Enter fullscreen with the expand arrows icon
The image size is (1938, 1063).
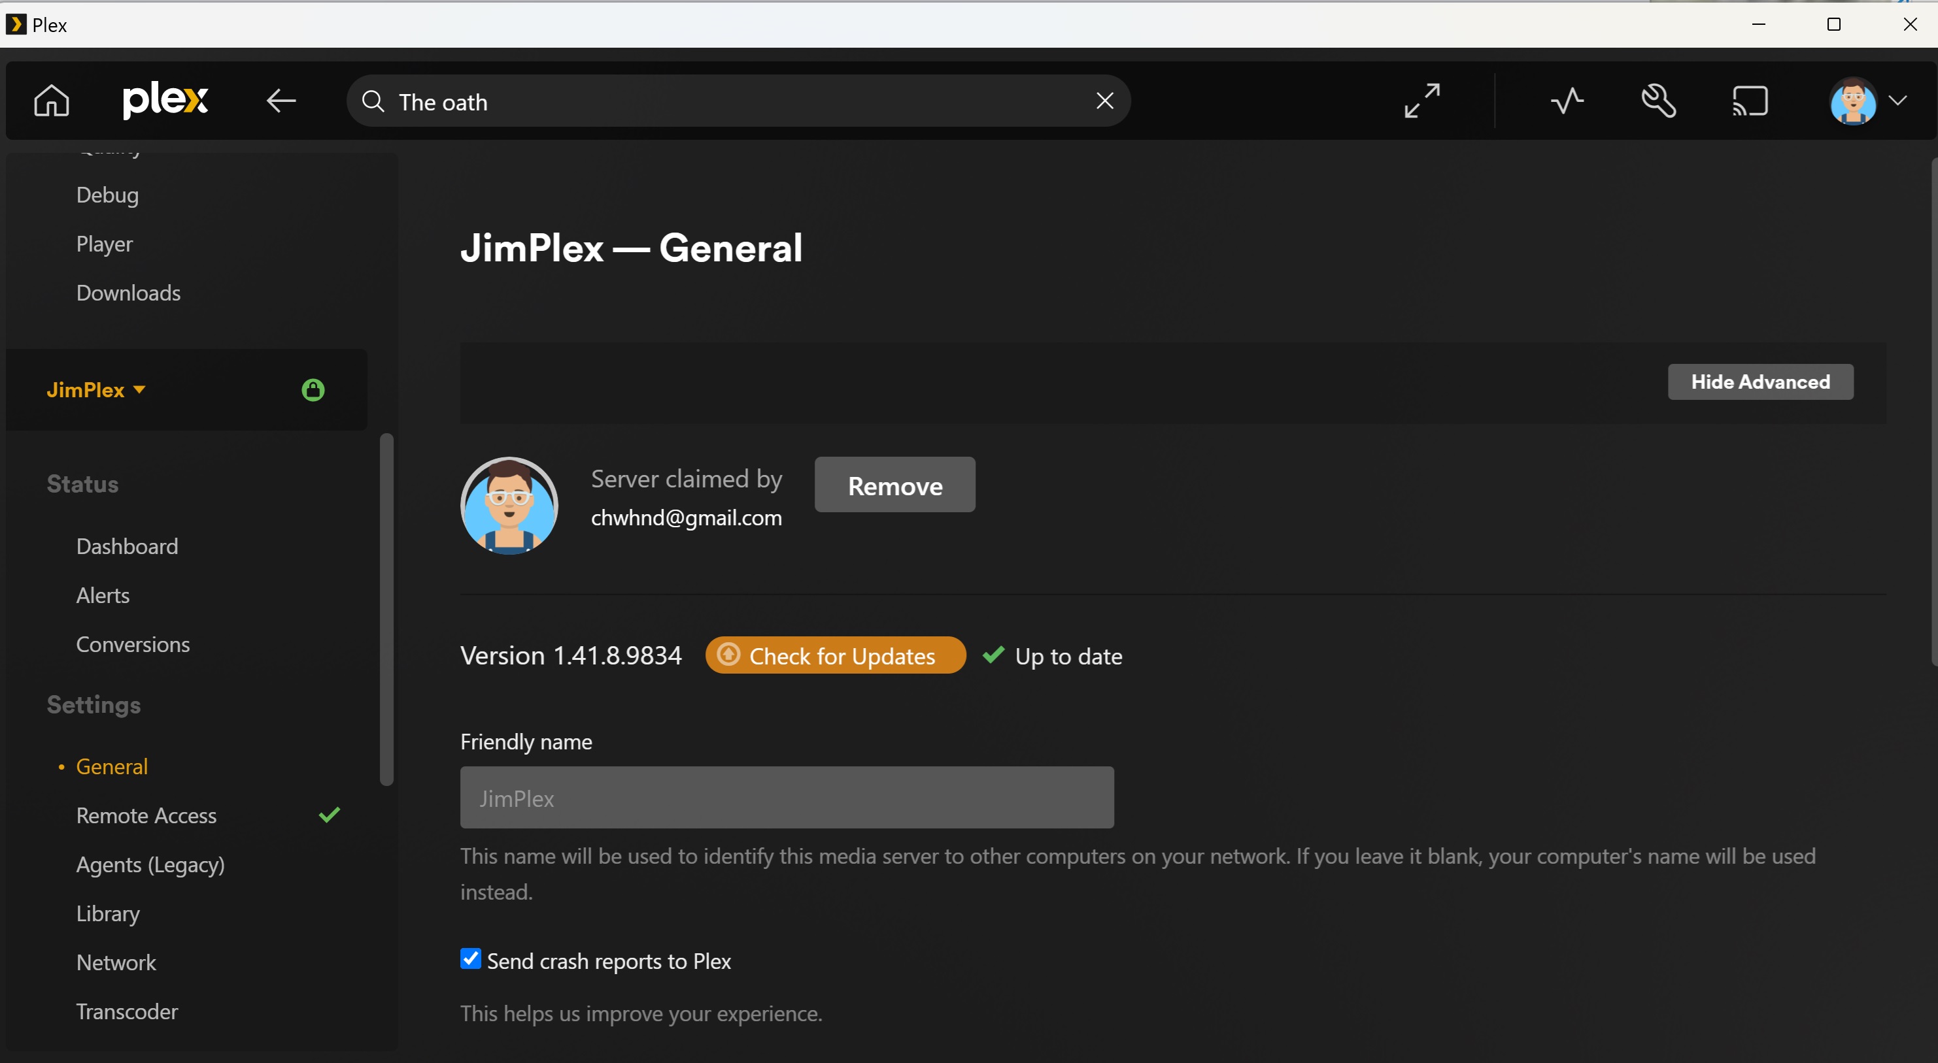1422,101
